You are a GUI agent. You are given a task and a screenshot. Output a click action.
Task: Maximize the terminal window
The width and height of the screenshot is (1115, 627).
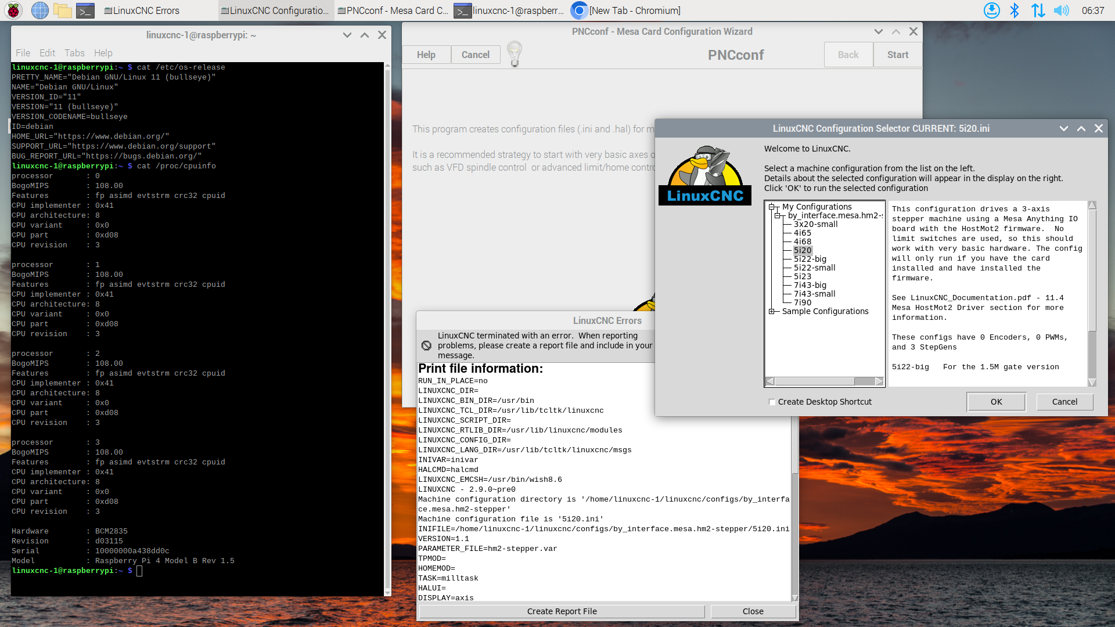pos(365,35)
